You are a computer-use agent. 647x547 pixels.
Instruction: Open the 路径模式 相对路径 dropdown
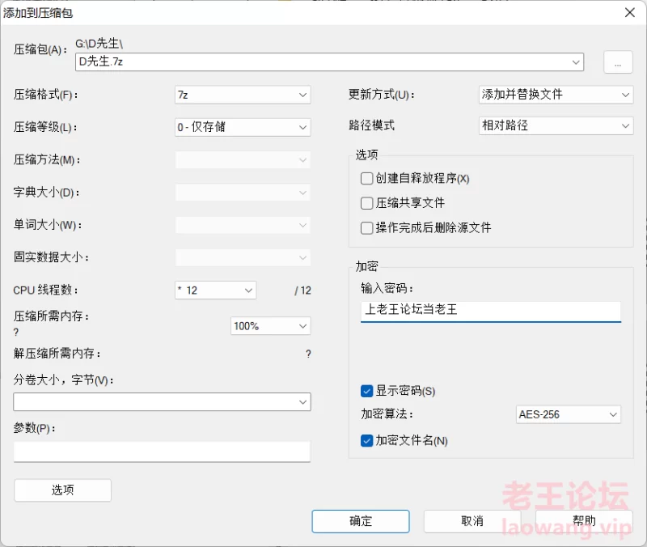pos(556,125)
